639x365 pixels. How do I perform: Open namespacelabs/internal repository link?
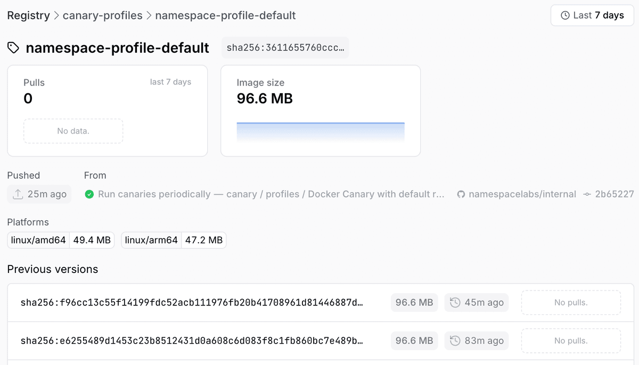pos(522,194)
